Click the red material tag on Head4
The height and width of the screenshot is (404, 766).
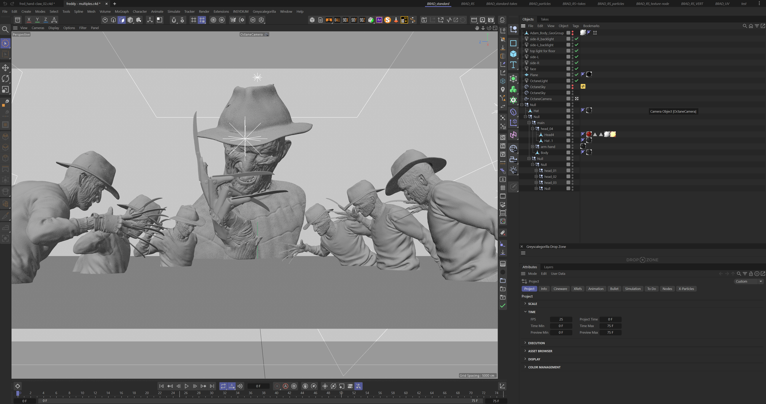589,134
